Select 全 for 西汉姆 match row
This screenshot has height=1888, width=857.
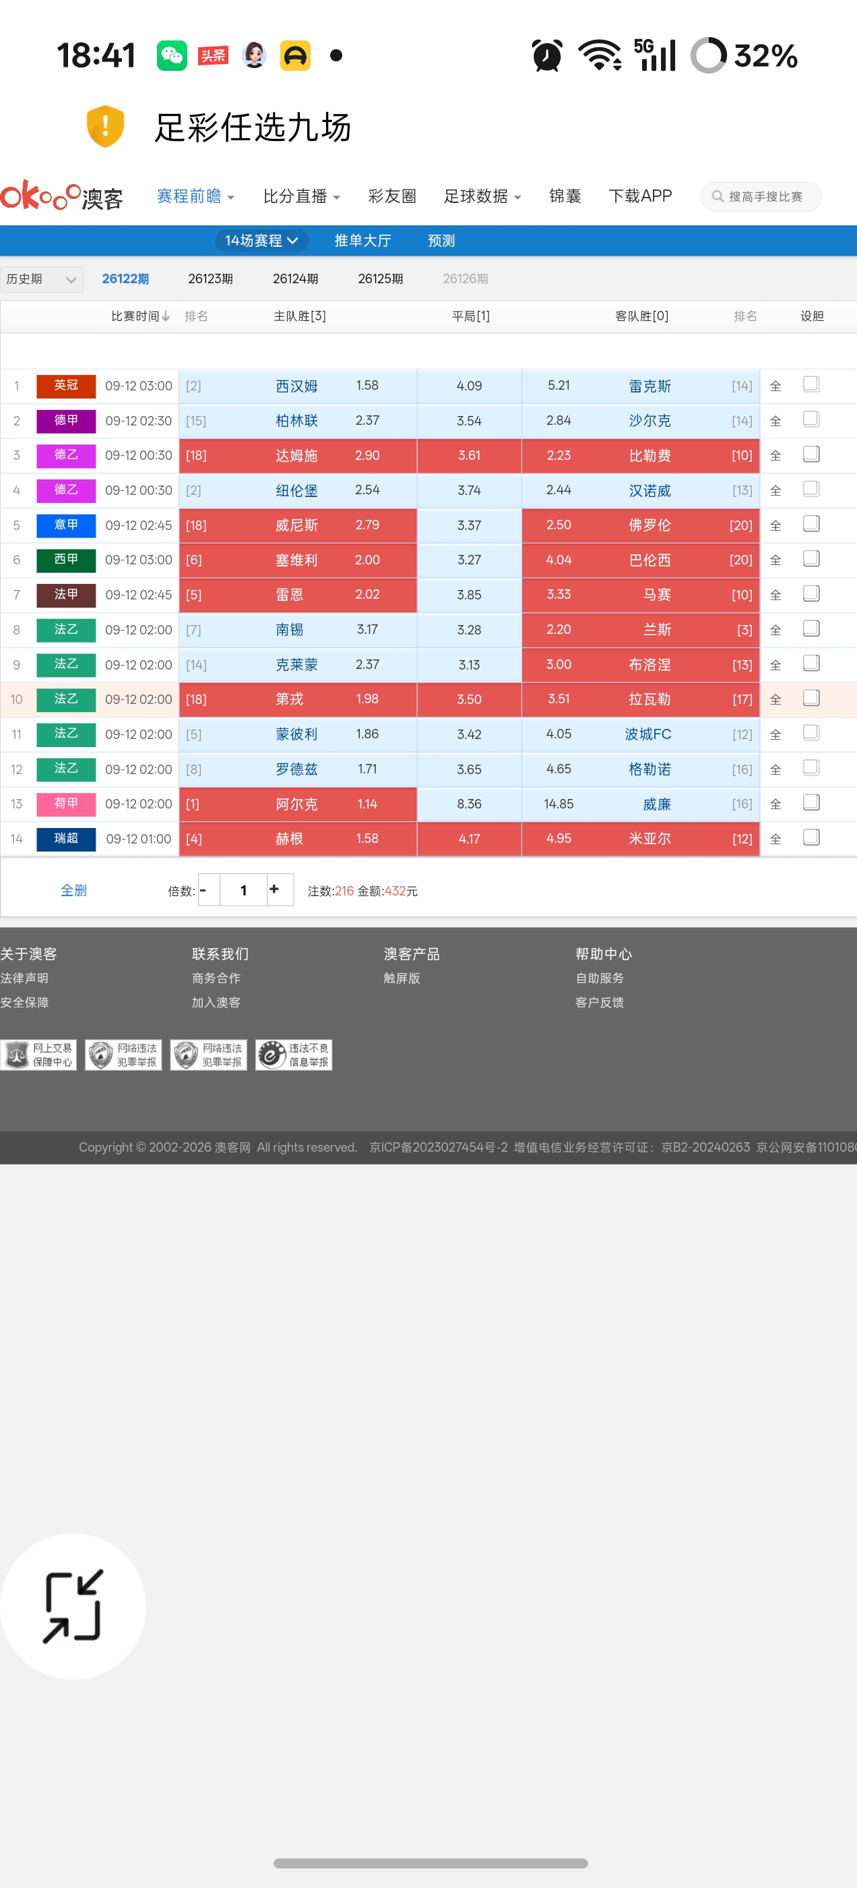775,386
